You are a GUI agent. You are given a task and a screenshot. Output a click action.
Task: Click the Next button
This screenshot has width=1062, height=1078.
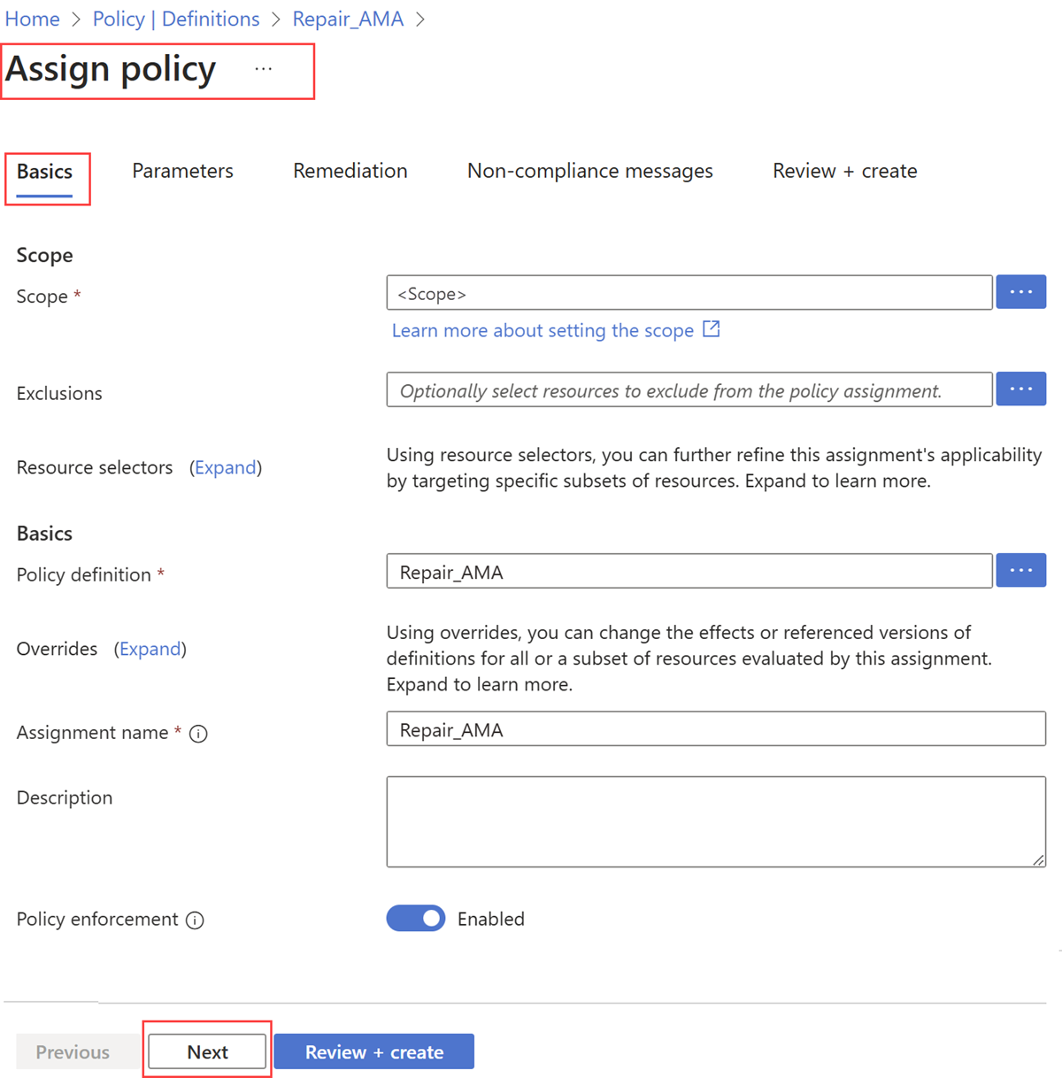pos(207,1051)
